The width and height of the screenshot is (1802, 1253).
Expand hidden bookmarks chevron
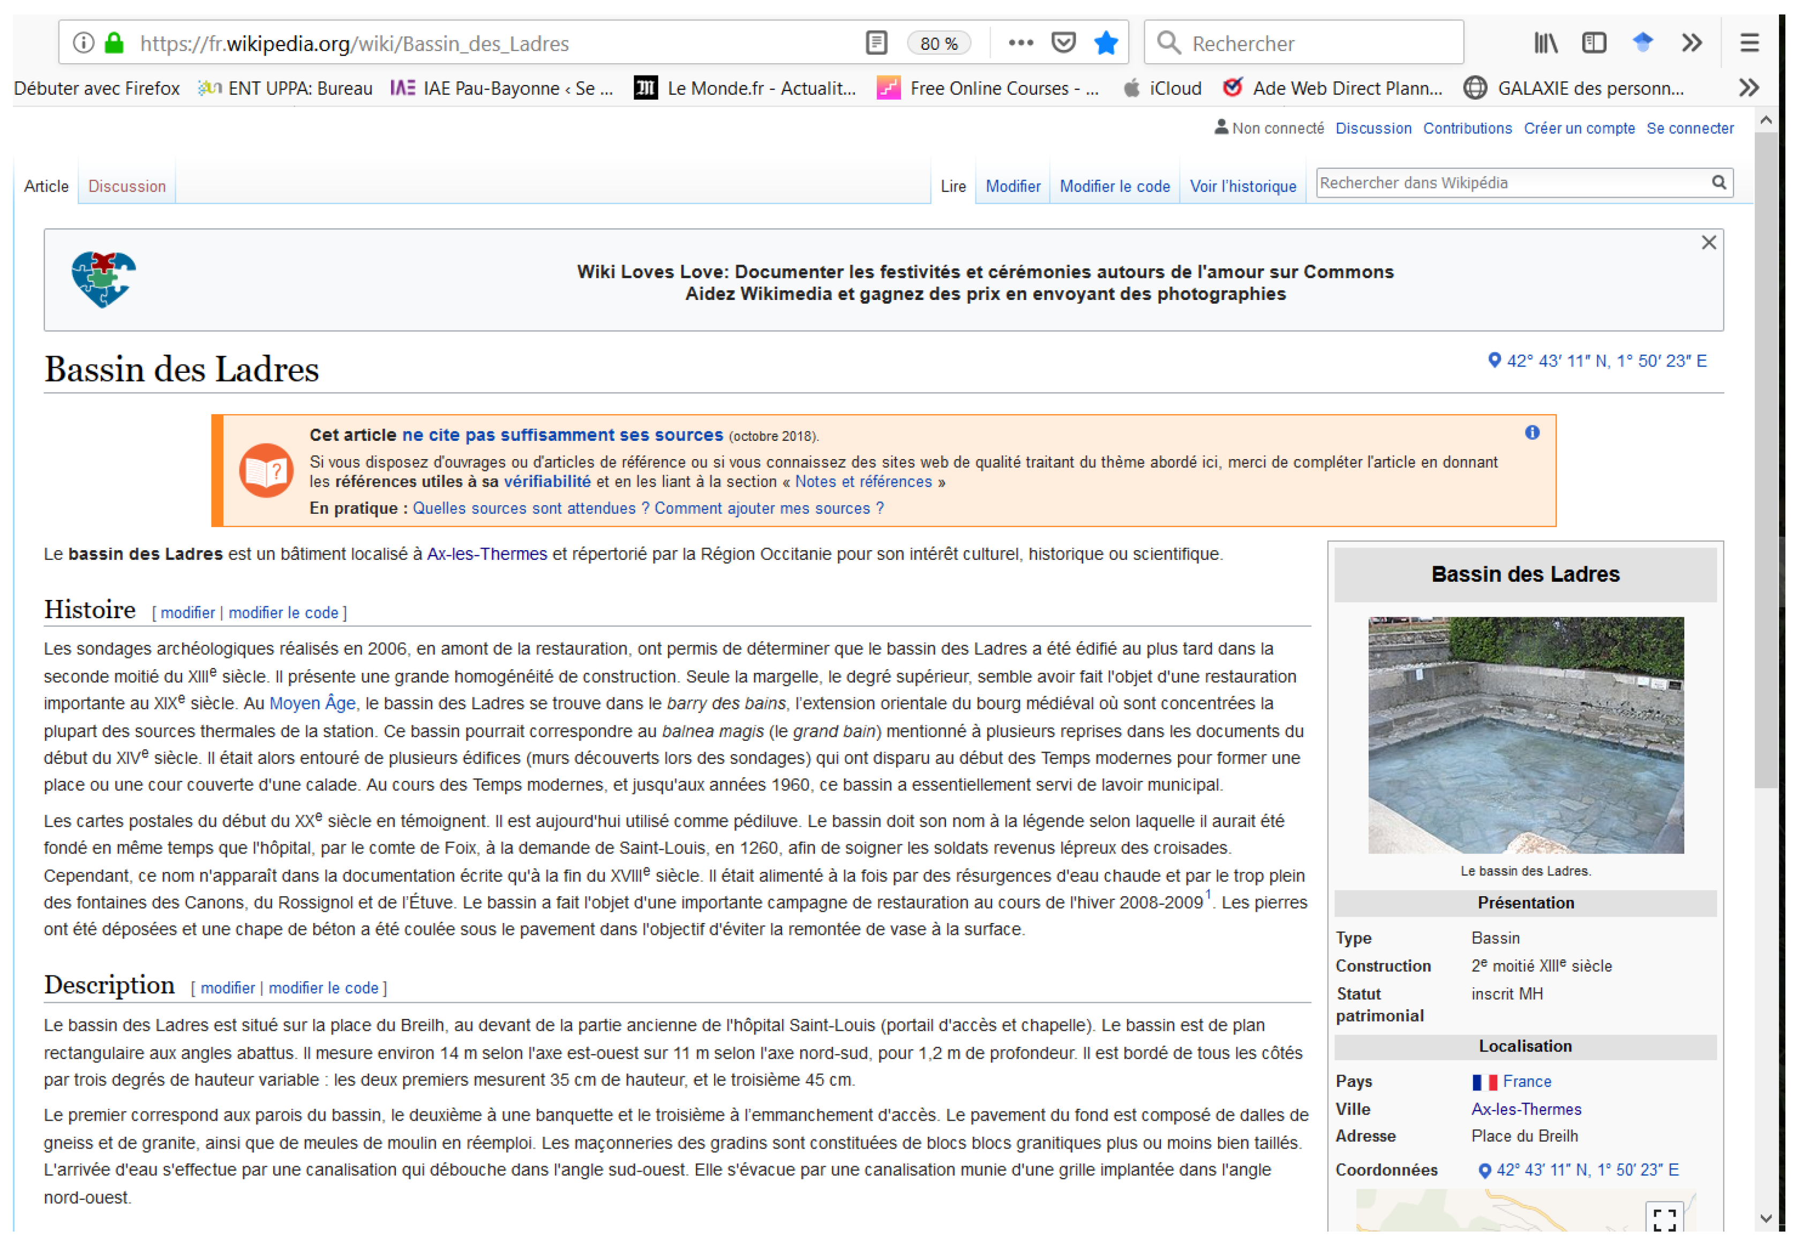pyautogui.click(x=1748, y=87)
